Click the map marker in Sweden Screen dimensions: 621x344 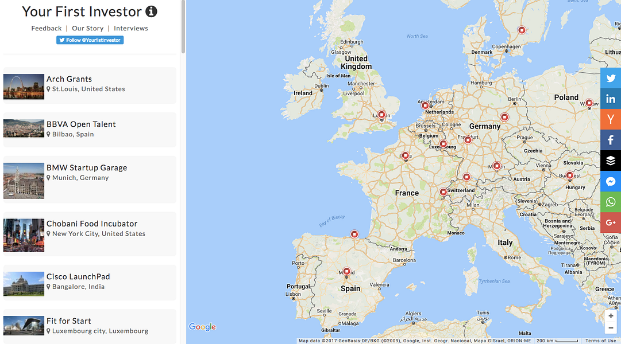point(522,30)
